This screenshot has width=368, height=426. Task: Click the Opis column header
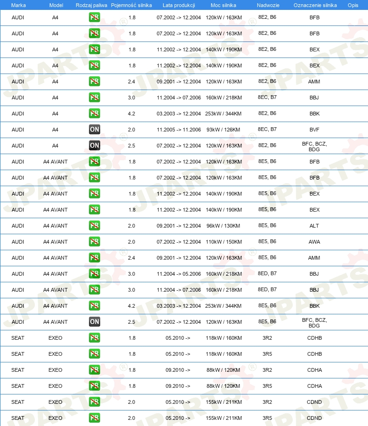click(353, 5)
